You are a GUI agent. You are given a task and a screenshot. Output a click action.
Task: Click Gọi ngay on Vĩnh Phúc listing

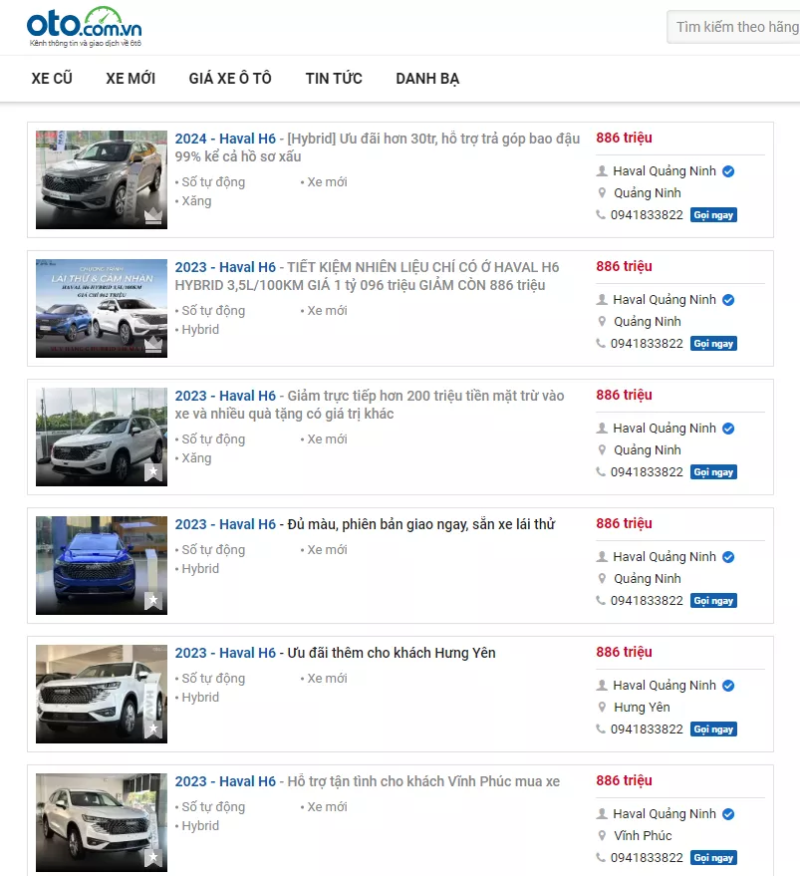coord(713,858)
